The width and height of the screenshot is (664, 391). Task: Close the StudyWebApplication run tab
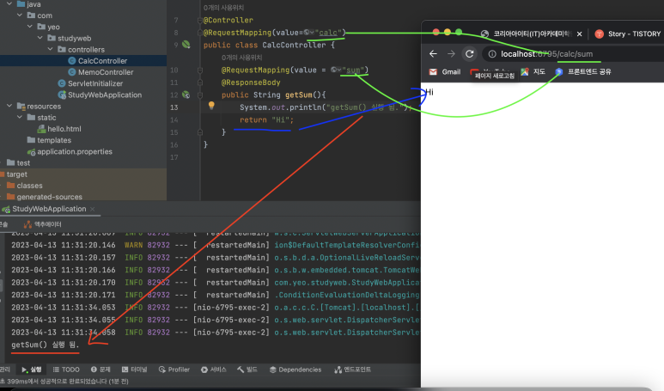pos(92,209)
